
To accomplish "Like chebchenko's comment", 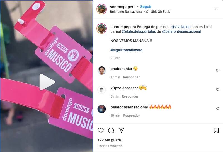I will pyautogui.click(x=218, y=70).
